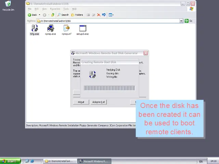Open the Edit menu
Screen dimensions: 219x164
click(37, 9)
